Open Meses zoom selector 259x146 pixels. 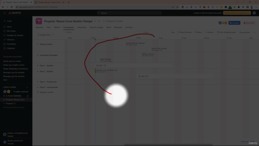point(198,32)
